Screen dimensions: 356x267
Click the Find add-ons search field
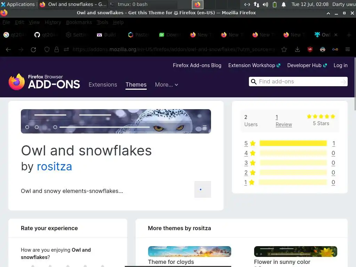click(298, 81)
